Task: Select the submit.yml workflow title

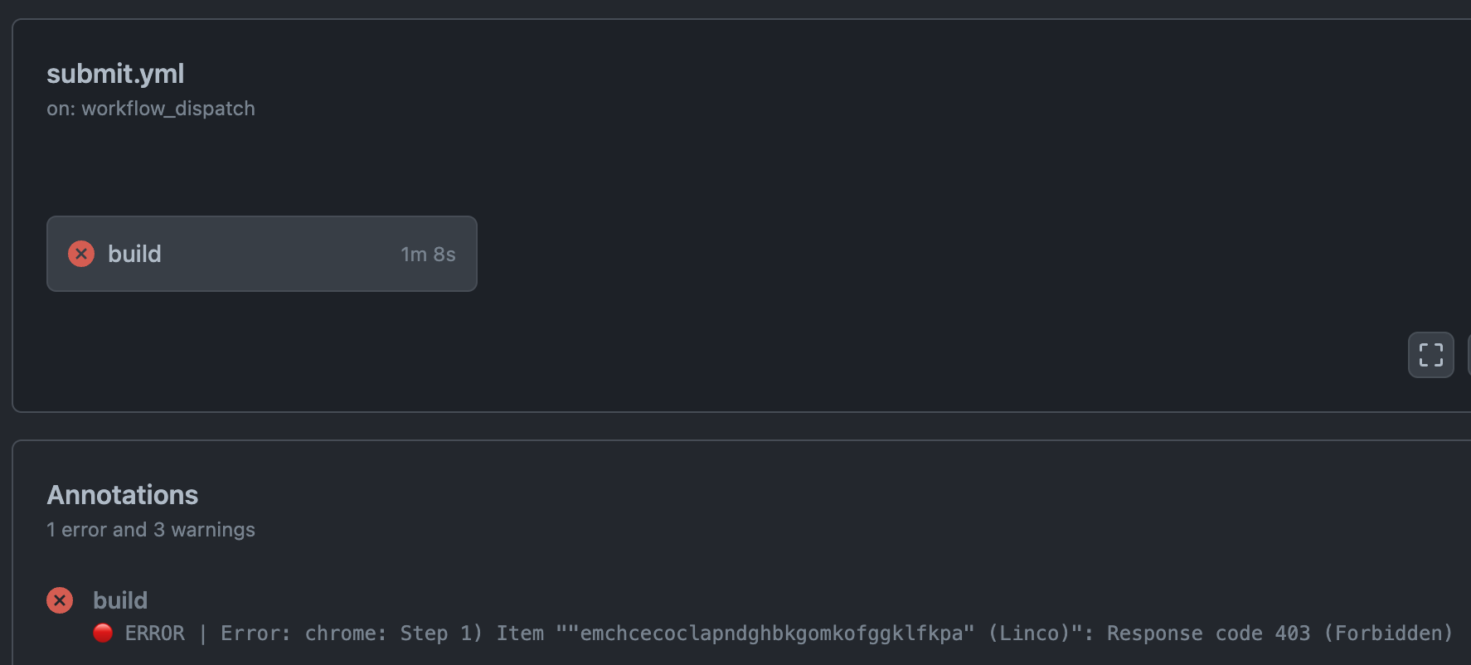Action: [115, 74]
